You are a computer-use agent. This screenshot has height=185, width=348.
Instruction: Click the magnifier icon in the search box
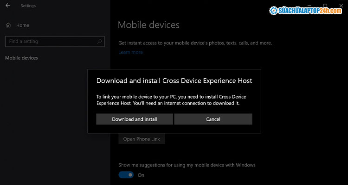[100, 42]
